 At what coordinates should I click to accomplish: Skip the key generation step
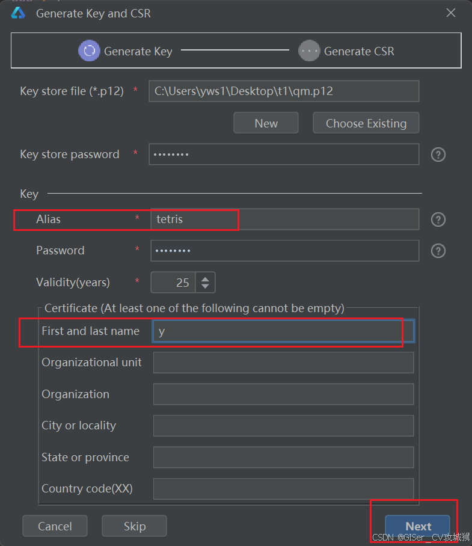coord(134,526)
